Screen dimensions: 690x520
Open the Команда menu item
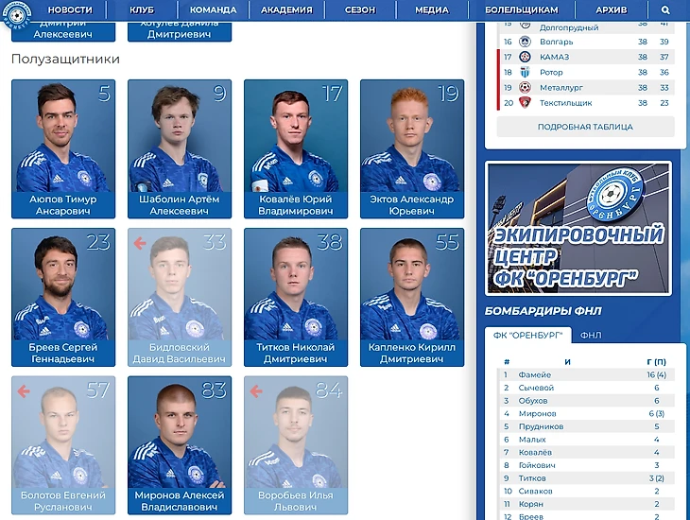point(213,9)
